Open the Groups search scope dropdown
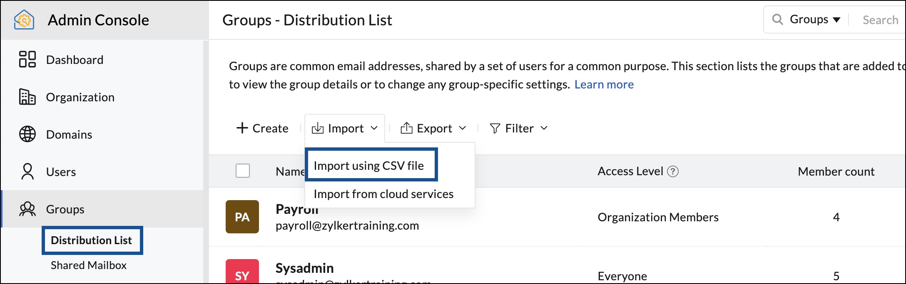The width and height of the screenshot is (906, 284). [x=815, y=20]
